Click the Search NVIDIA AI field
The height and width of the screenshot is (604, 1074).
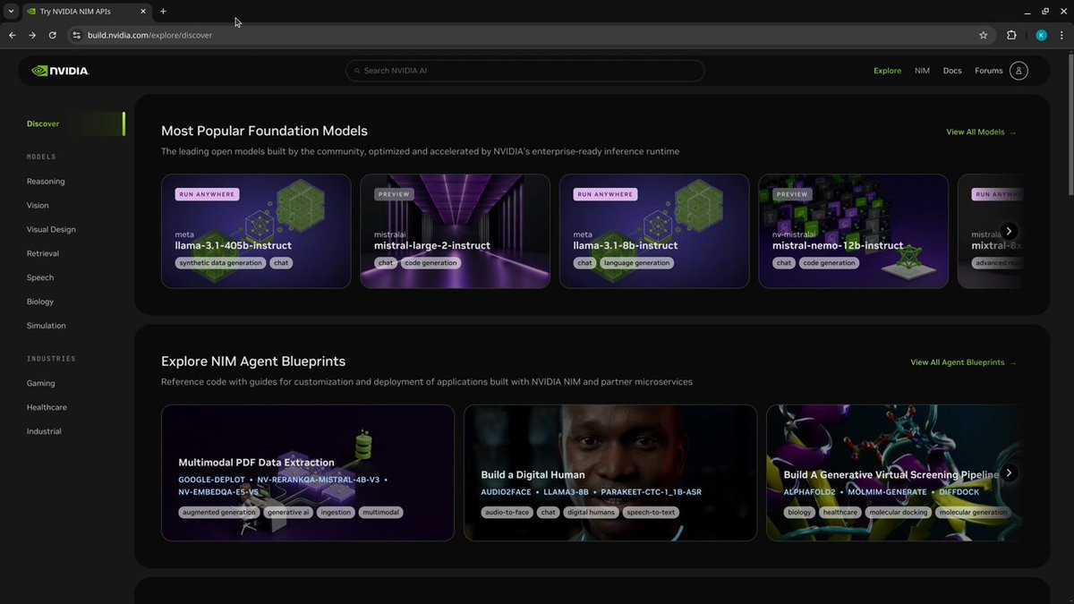(524, 71)
